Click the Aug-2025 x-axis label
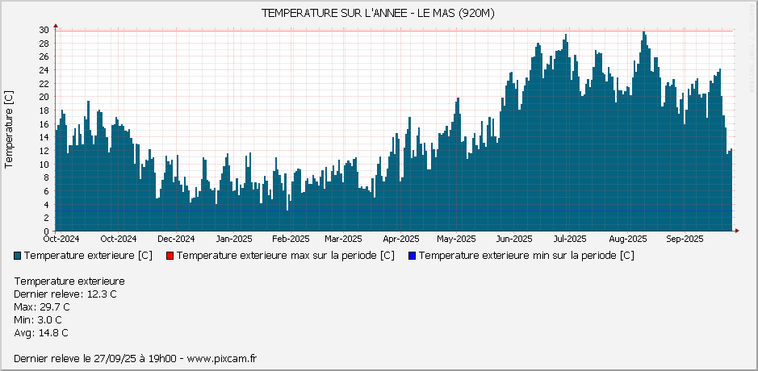The width and height of the screenshot is (758, 371). [627, 239]
